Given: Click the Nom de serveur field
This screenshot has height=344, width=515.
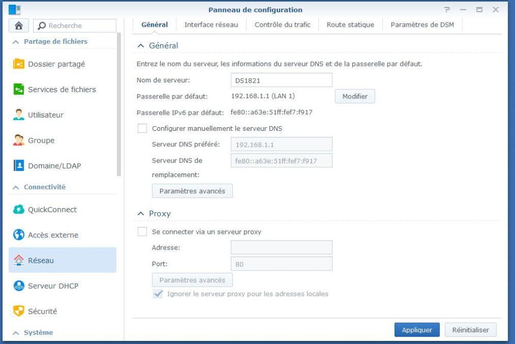Looking at the screenshot, I should 281,80.
